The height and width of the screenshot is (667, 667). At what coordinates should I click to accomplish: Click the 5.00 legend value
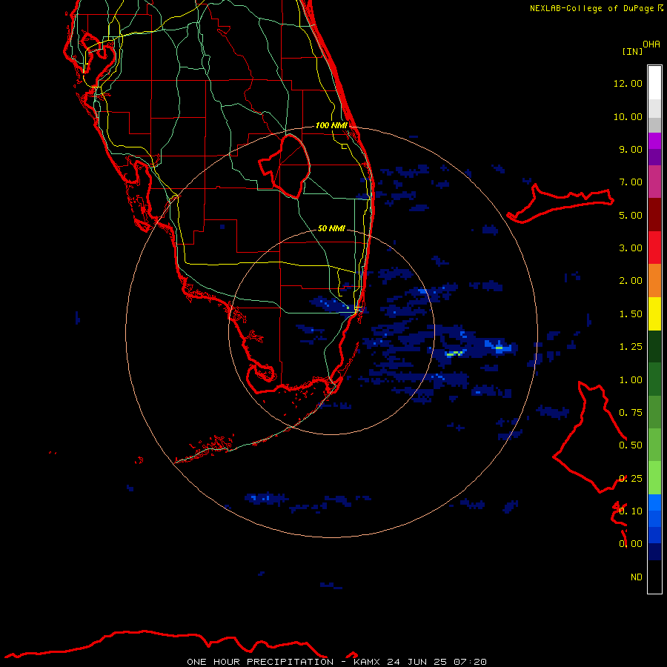tap(631, 215)
